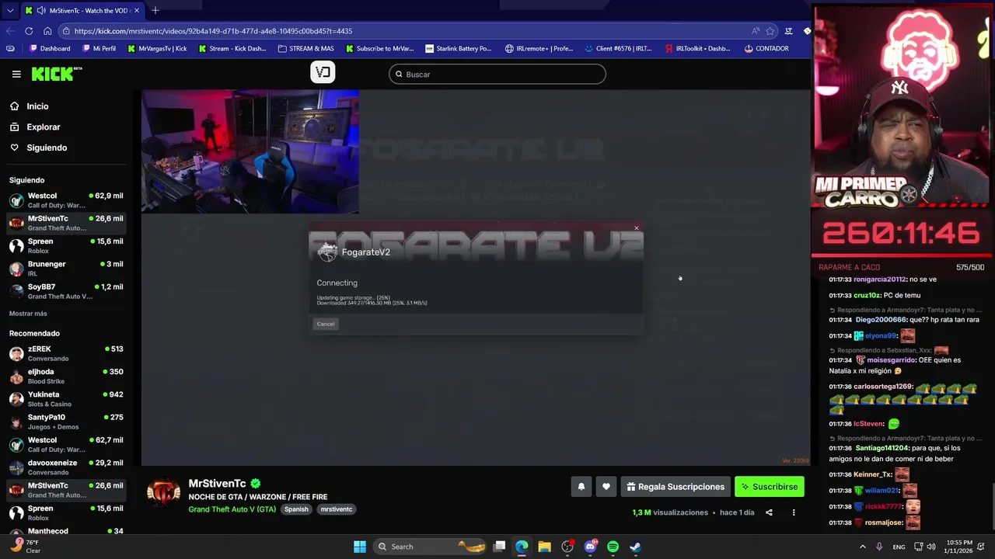
Task: Click the browser home icon
Action: click(x=47, y=31)
